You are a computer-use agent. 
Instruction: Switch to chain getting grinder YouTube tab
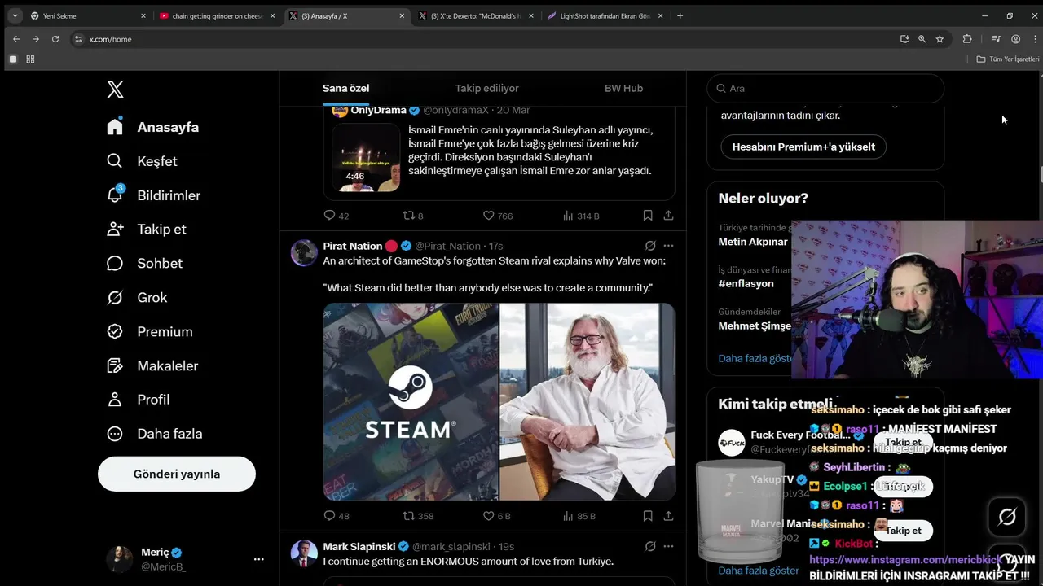[x=218, y=15]
